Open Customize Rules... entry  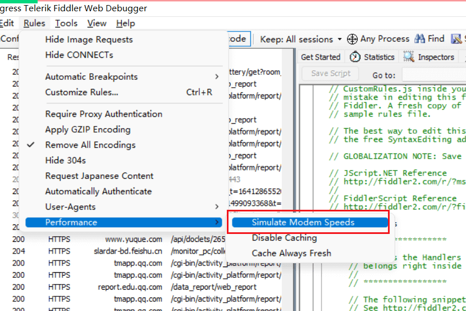point(124,92)
